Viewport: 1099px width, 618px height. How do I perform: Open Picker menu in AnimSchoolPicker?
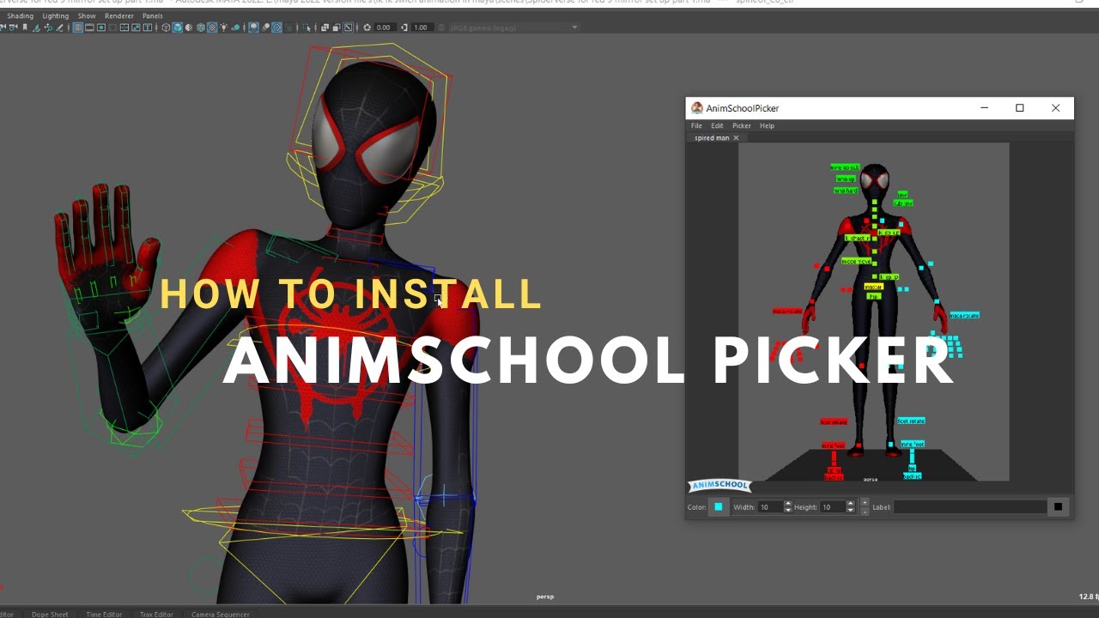(x=742, y=125)
